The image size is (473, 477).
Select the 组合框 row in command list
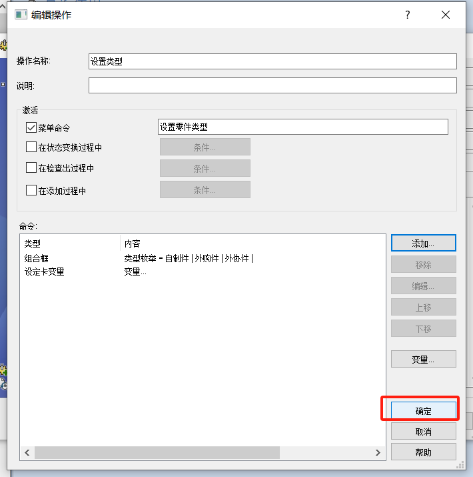pyautogui.click(x=37, y=258)
